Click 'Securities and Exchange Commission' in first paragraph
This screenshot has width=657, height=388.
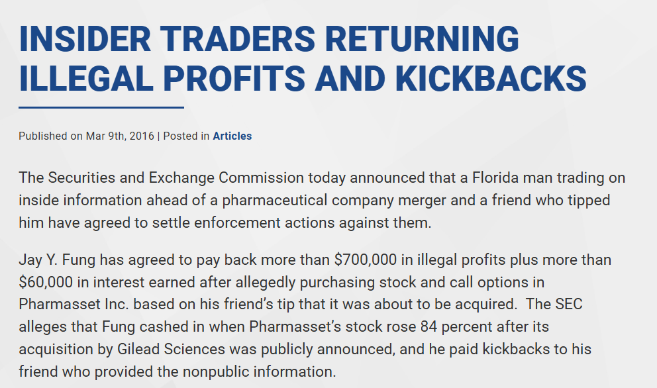tap(176, 177)
